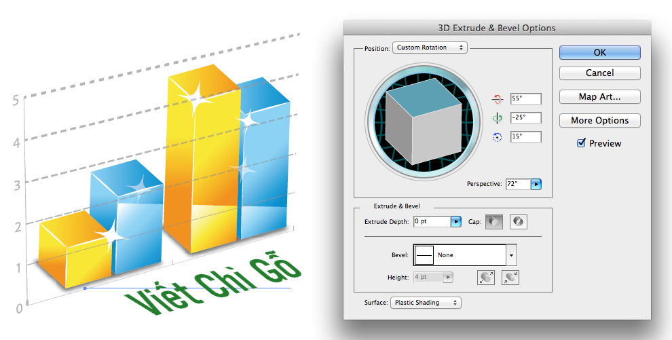Click the Cancel button
Screen dimensions: 672x340
(x=599, y=73)
